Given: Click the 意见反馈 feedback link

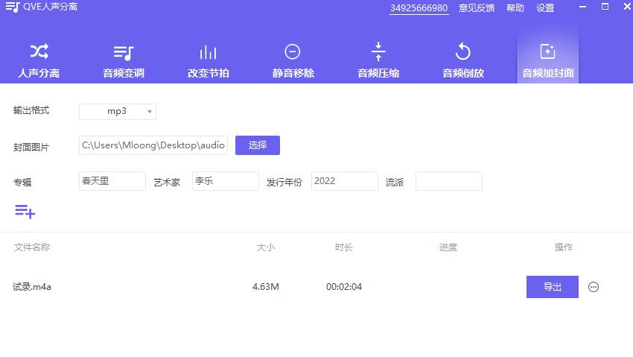Looking at the screenshot, I should coord(477,8).
